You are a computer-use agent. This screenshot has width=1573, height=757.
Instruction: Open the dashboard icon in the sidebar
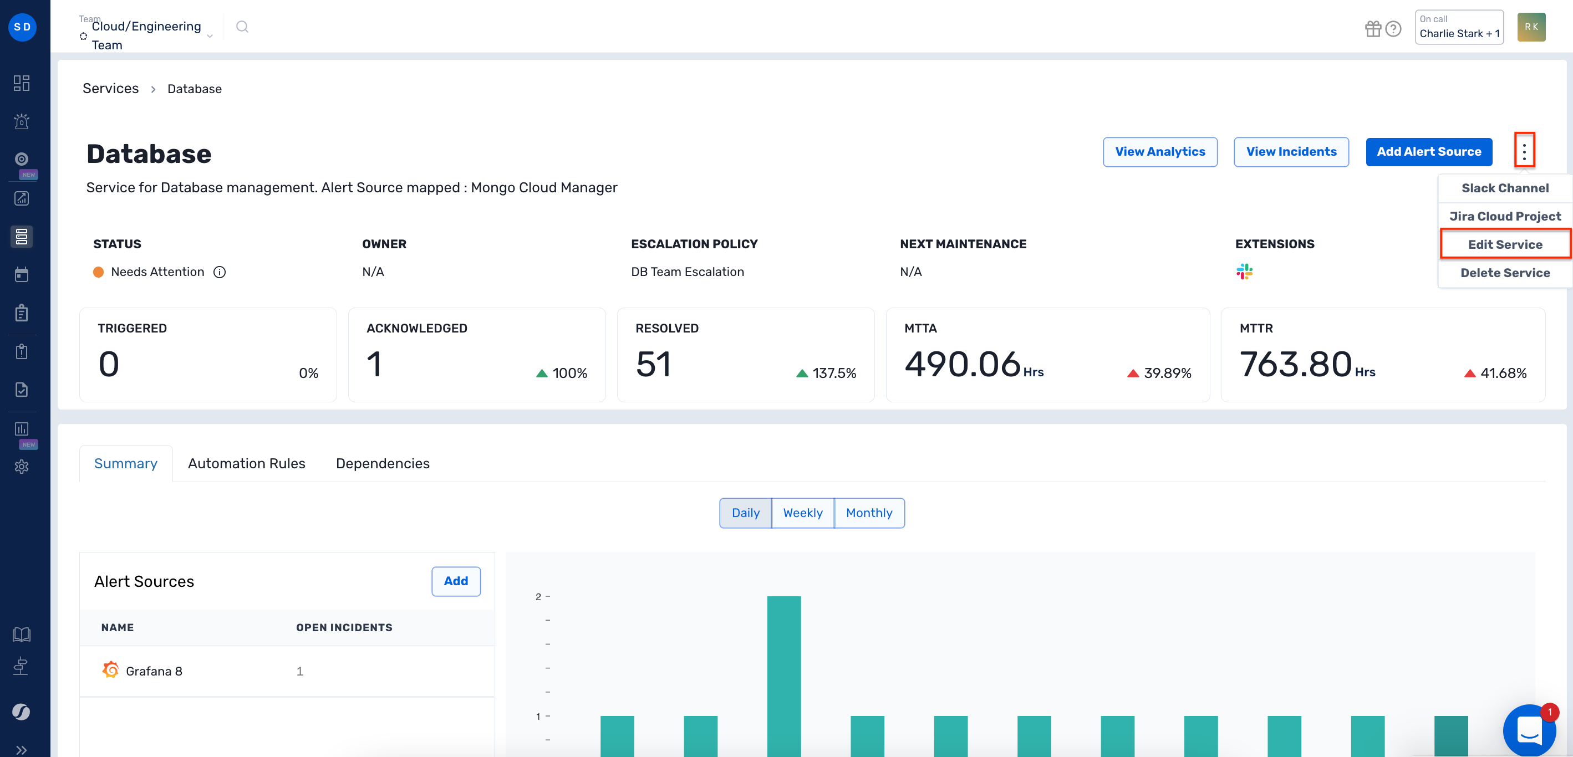(22, 83)
